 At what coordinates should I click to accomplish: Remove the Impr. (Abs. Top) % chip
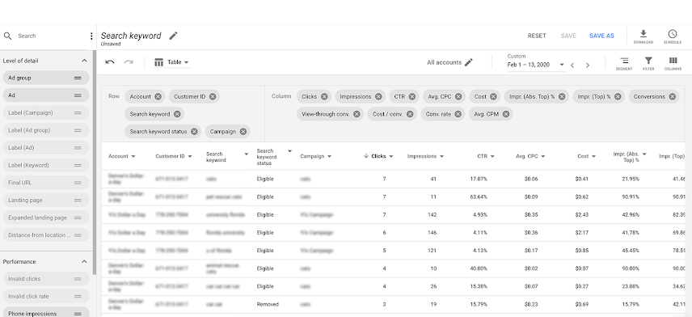pos(562,97)
